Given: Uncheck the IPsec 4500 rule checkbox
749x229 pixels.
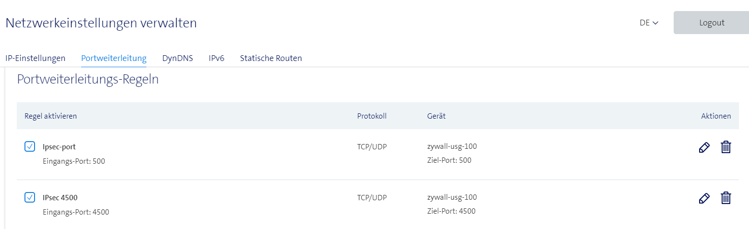Looking at the screenshot, I should pyautogui.click(x=30, y=197).
